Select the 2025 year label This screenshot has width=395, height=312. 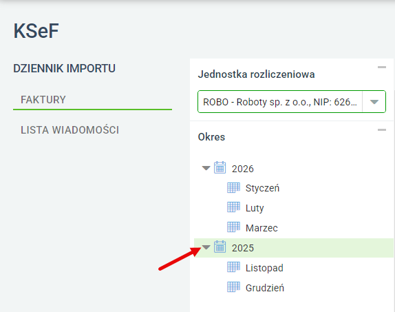pyautogui.click(x=243, y=248)
